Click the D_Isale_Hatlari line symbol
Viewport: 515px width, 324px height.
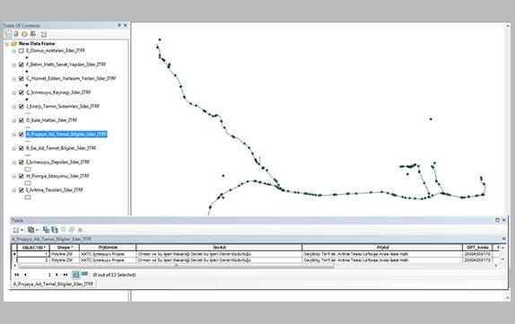coord(28,127)
